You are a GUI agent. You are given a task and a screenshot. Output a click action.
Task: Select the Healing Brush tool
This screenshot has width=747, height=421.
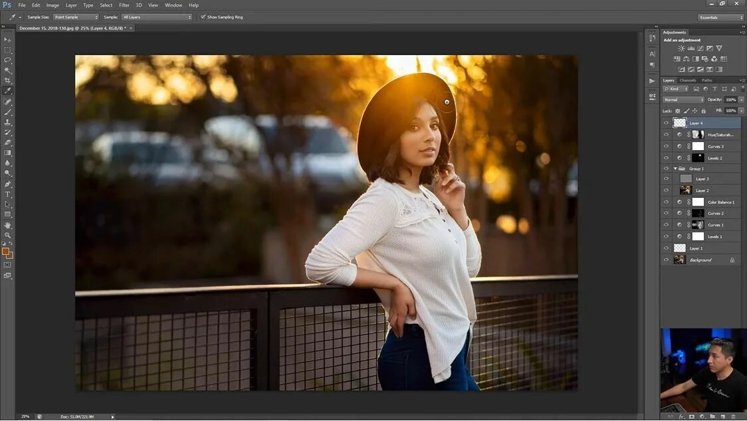(7, 102)
